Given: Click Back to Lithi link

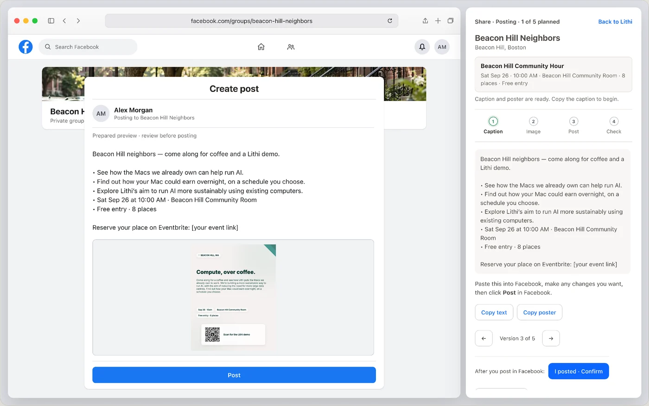Looking at the screenshot, I should coord(615,22).
